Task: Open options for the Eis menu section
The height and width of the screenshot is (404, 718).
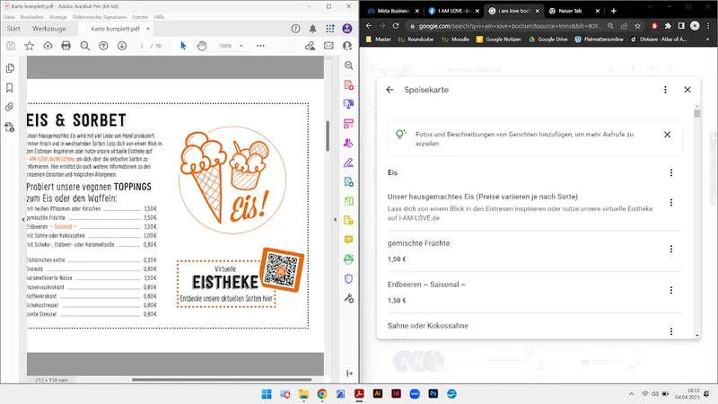Action: pyautogui.click(x=670, y=172)
